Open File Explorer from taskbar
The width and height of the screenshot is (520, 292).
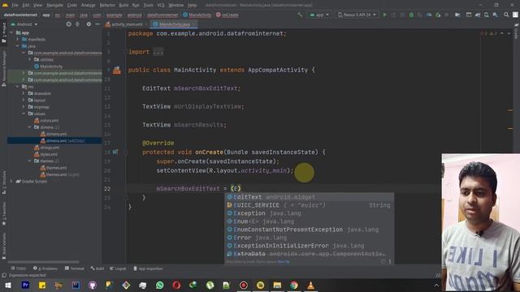277,285
